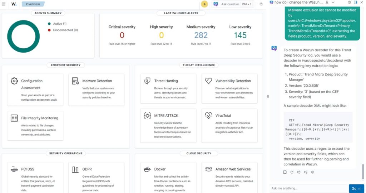Regenerate the assistant's chat response
Screen dimensions: 366x193
click(292, 172)
